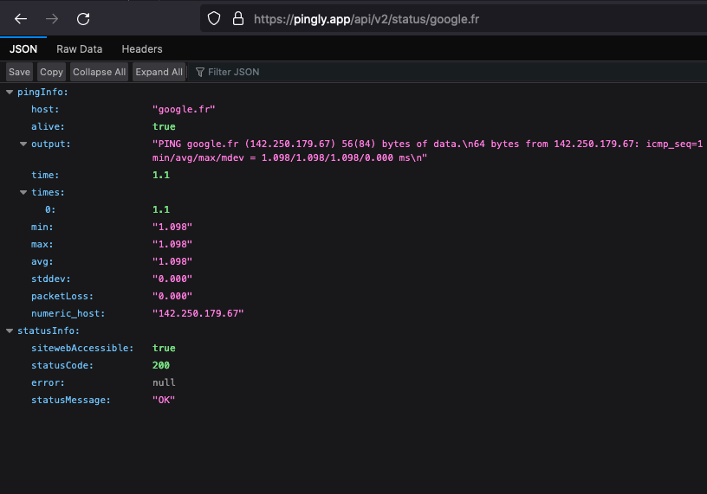The image size is (707, 494).
Task: Collapse the pingInfo node
Action: (x=10, y=92)
